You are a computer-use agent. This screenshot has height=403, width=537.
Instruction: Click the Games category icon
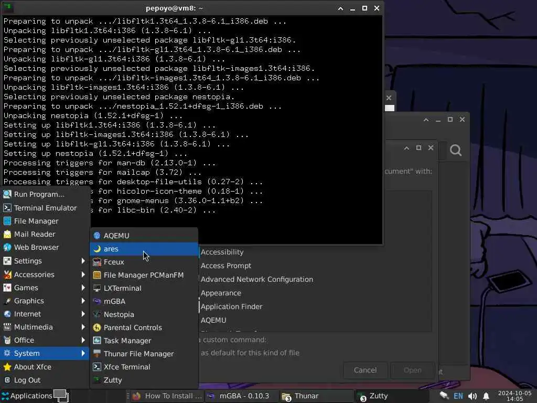[x=7, y=288]
